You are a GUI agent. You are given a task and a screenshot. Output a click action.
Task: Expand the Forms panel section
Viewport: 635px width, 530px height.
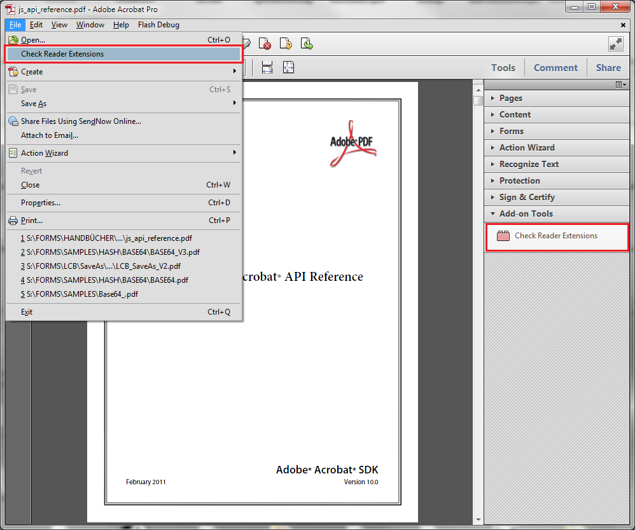[557, 132]
